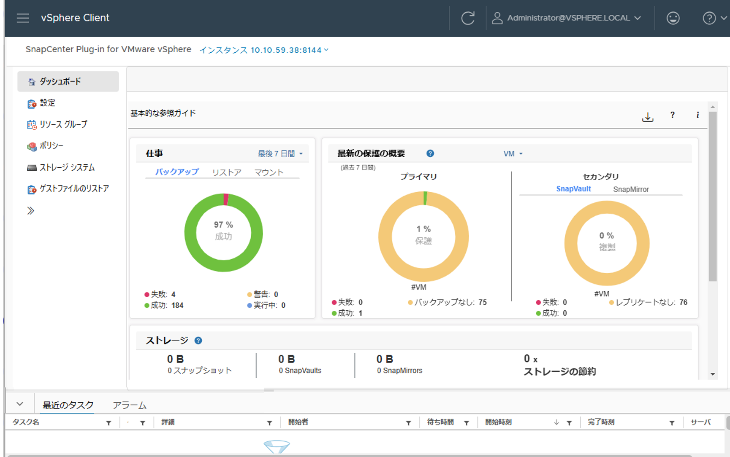Click the リソース グループ sidebar icon
Image resolution: width=730 pixels, height=457 pixels.
32,125
